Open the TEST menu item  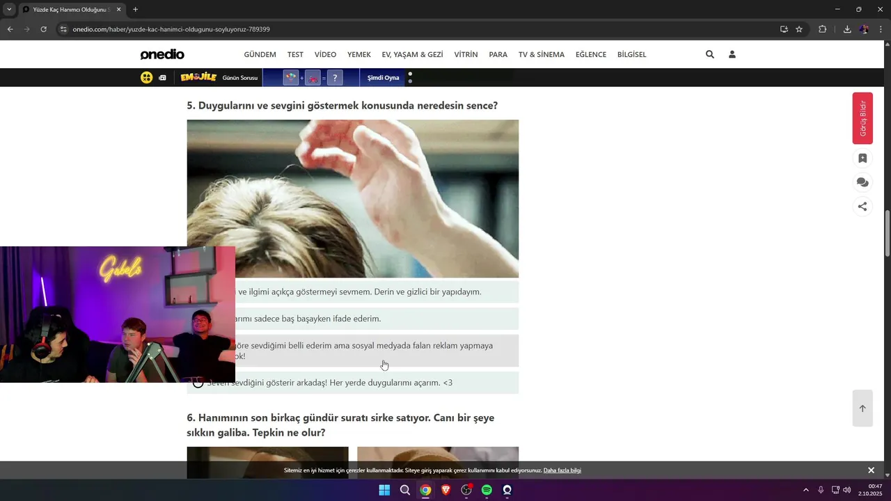coord(295,54)
